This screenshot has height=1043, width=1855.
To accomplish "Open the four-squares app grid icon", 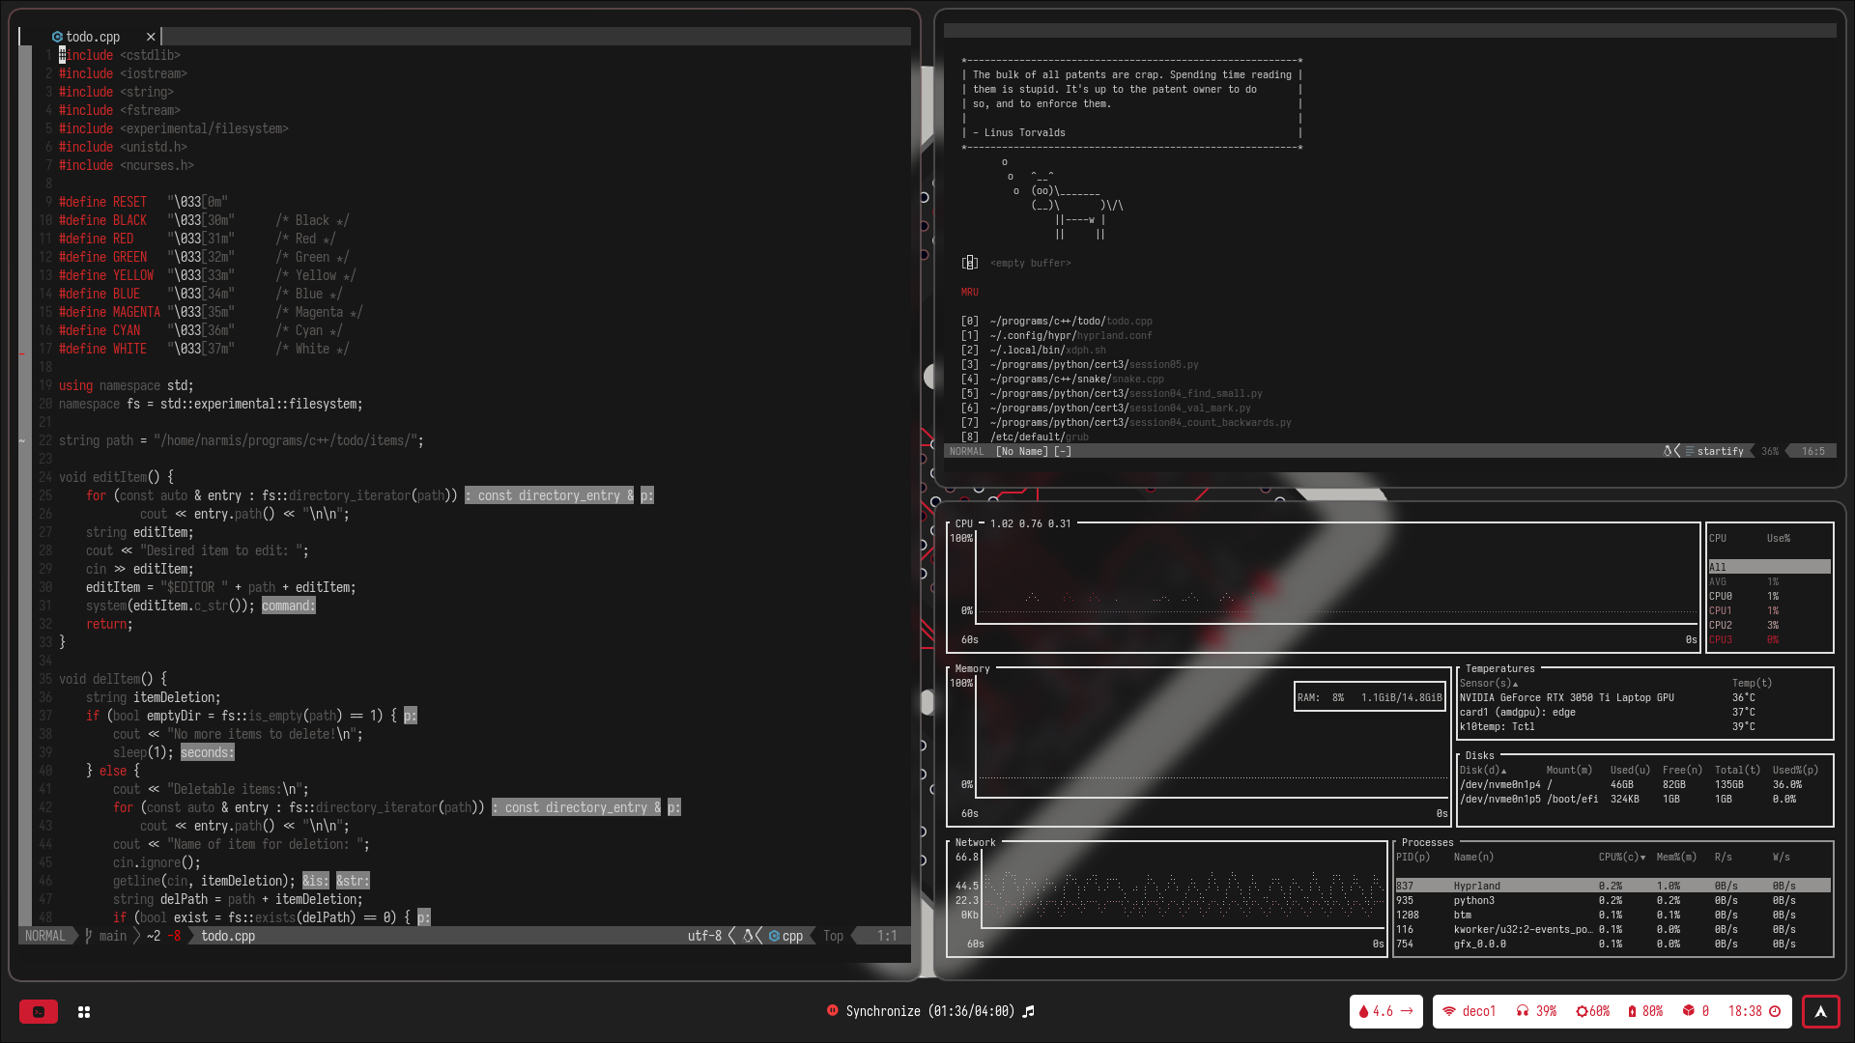I will point(84,1011).
